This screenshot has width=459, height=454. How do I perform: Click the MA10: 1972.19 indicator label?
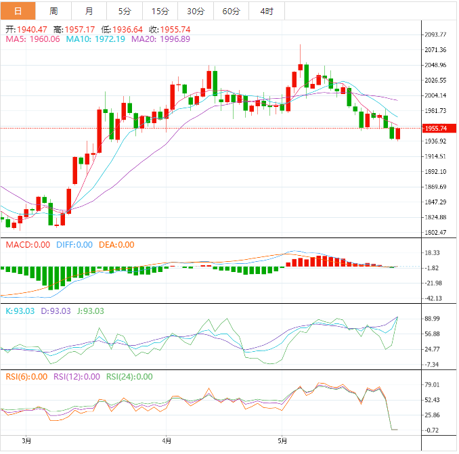tap(95, 40)
